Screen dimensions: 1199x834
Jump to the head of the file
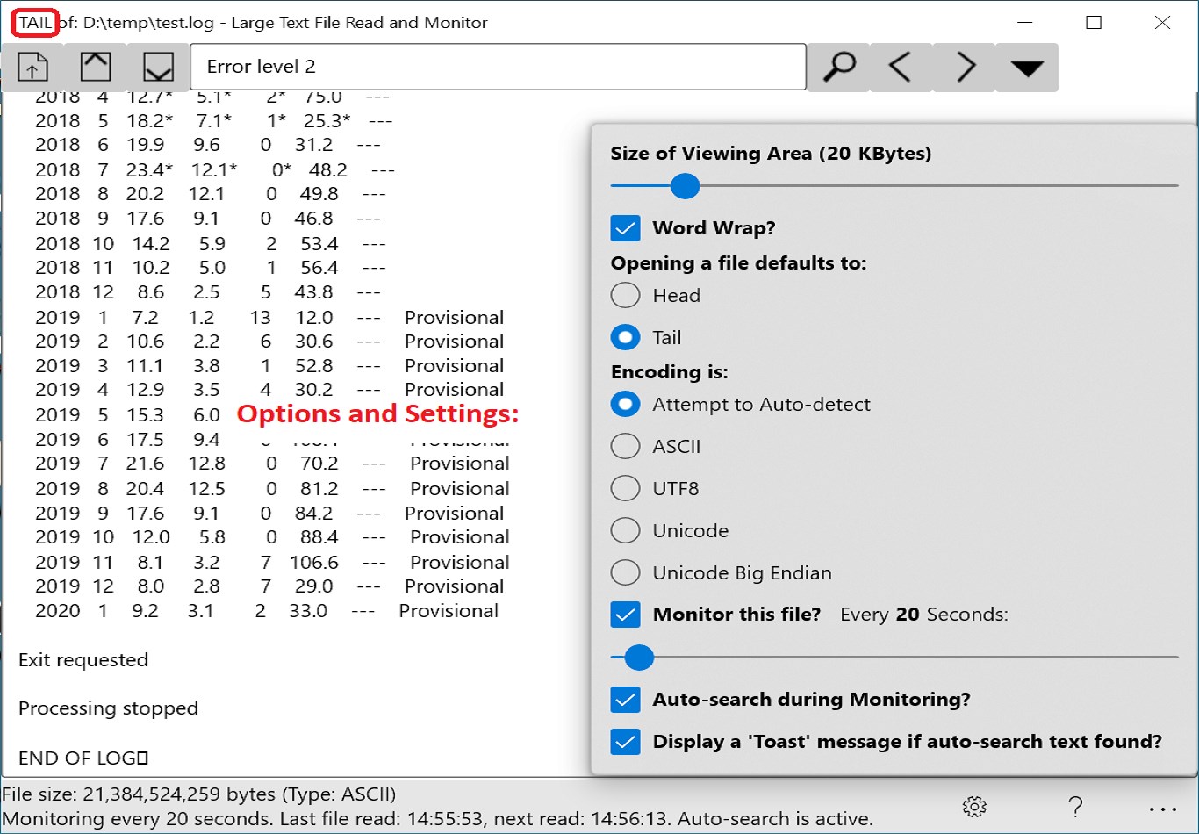pyautogui.click(x=96, y=67)
